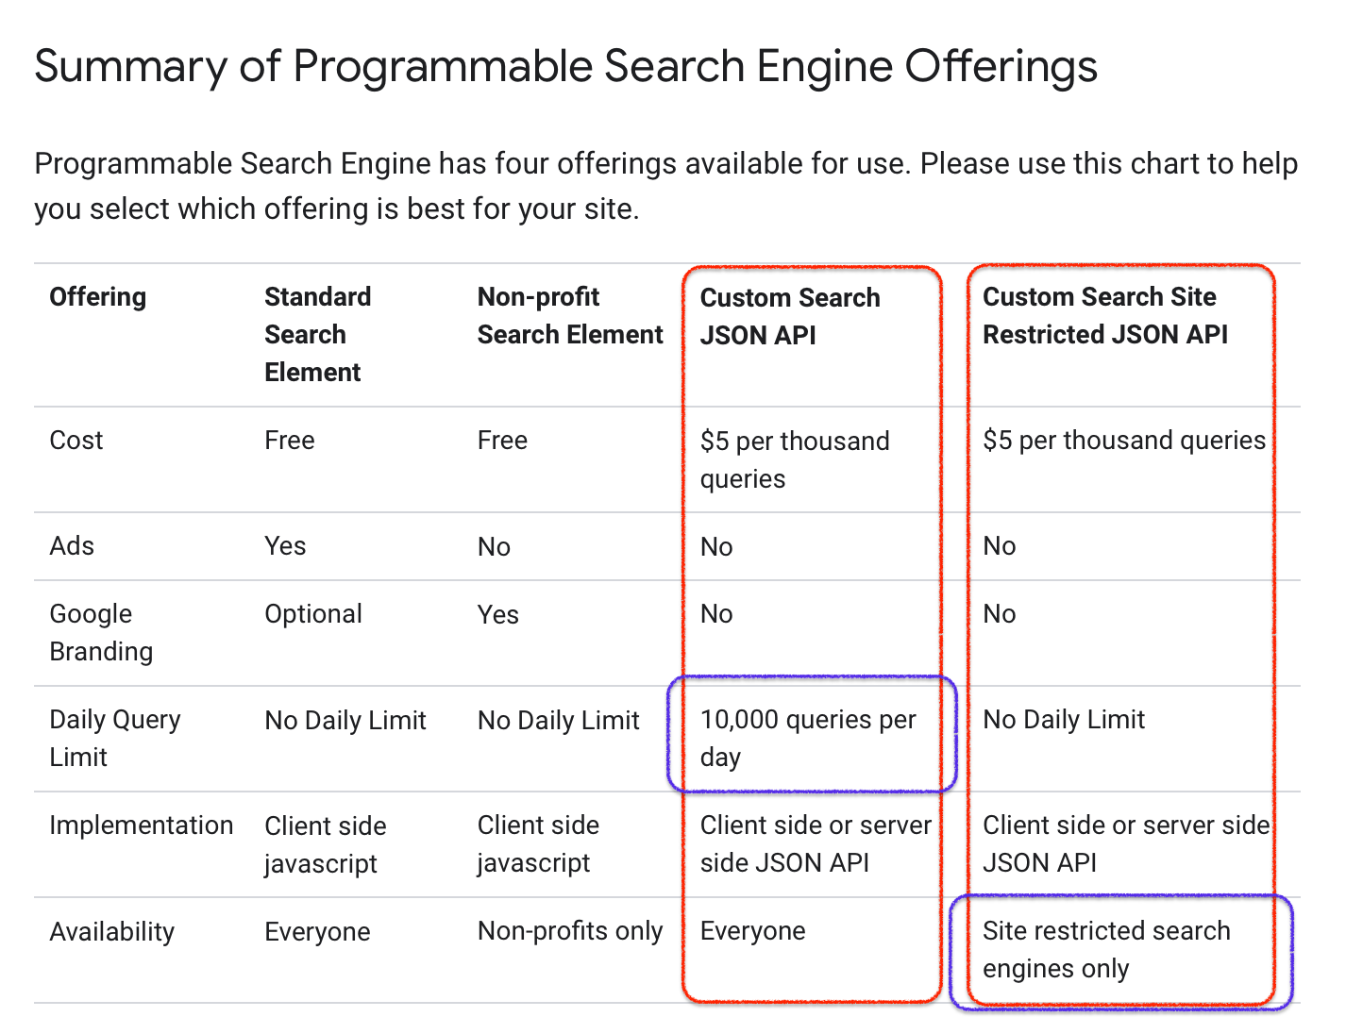The width and height of the screenshot is (1346, 1017).
Task: Click the "Availability" row label
Action: [x=111, y=932]
